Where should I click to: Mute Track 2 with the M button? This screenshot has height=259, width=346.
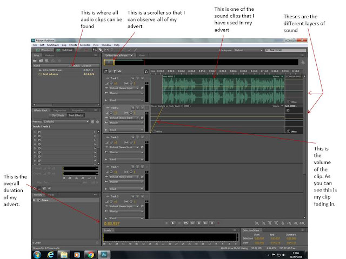(x=132, y=108)
